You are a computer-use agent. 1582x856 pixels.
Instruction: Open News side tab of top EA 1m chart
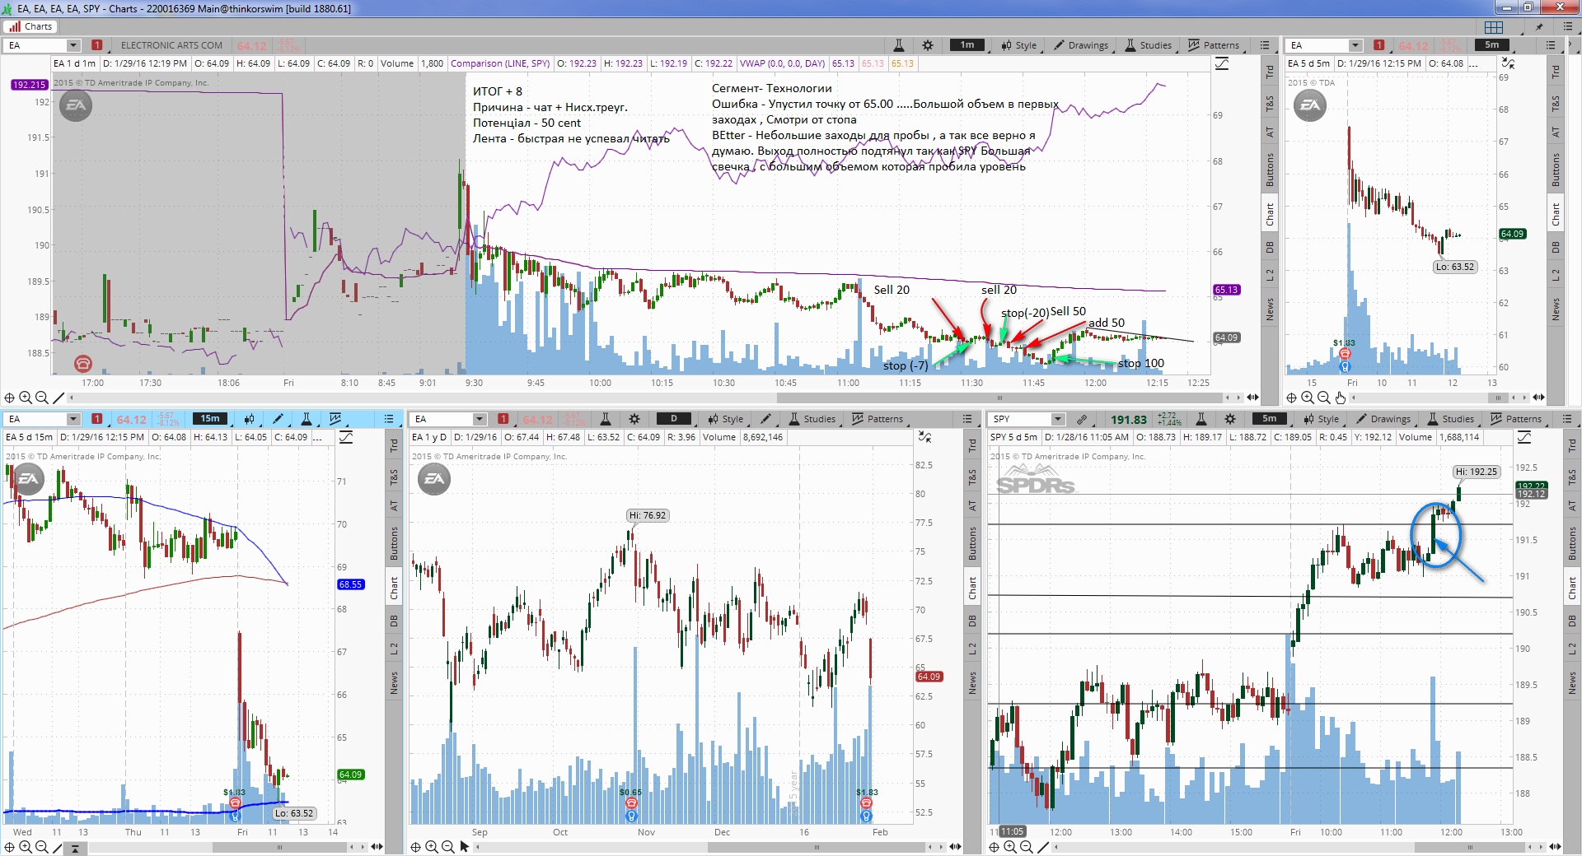tap(1270, 309)
